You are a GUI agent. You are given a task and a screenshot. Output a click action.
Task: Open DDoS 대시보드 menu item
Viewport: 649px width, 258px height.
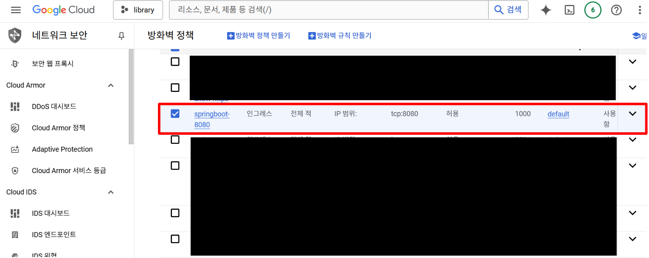pyautogui.click(x=54, y=106)
